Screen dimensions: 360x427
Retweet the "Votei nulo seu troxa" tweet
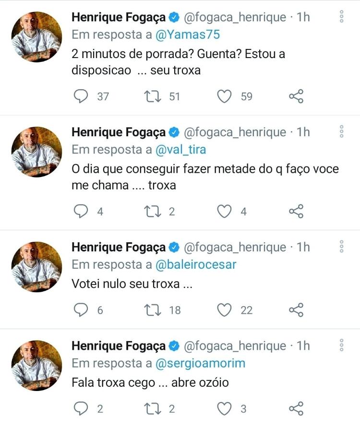[153, 310]
